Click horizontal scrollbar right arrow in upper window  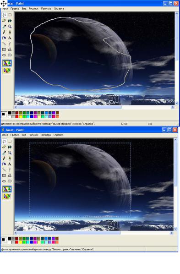[x=173, y=107]
